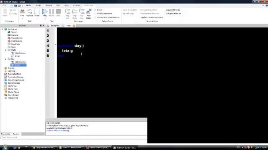
Task: Switch to the Properties panel tab
Action: click(x=5, y=134)
